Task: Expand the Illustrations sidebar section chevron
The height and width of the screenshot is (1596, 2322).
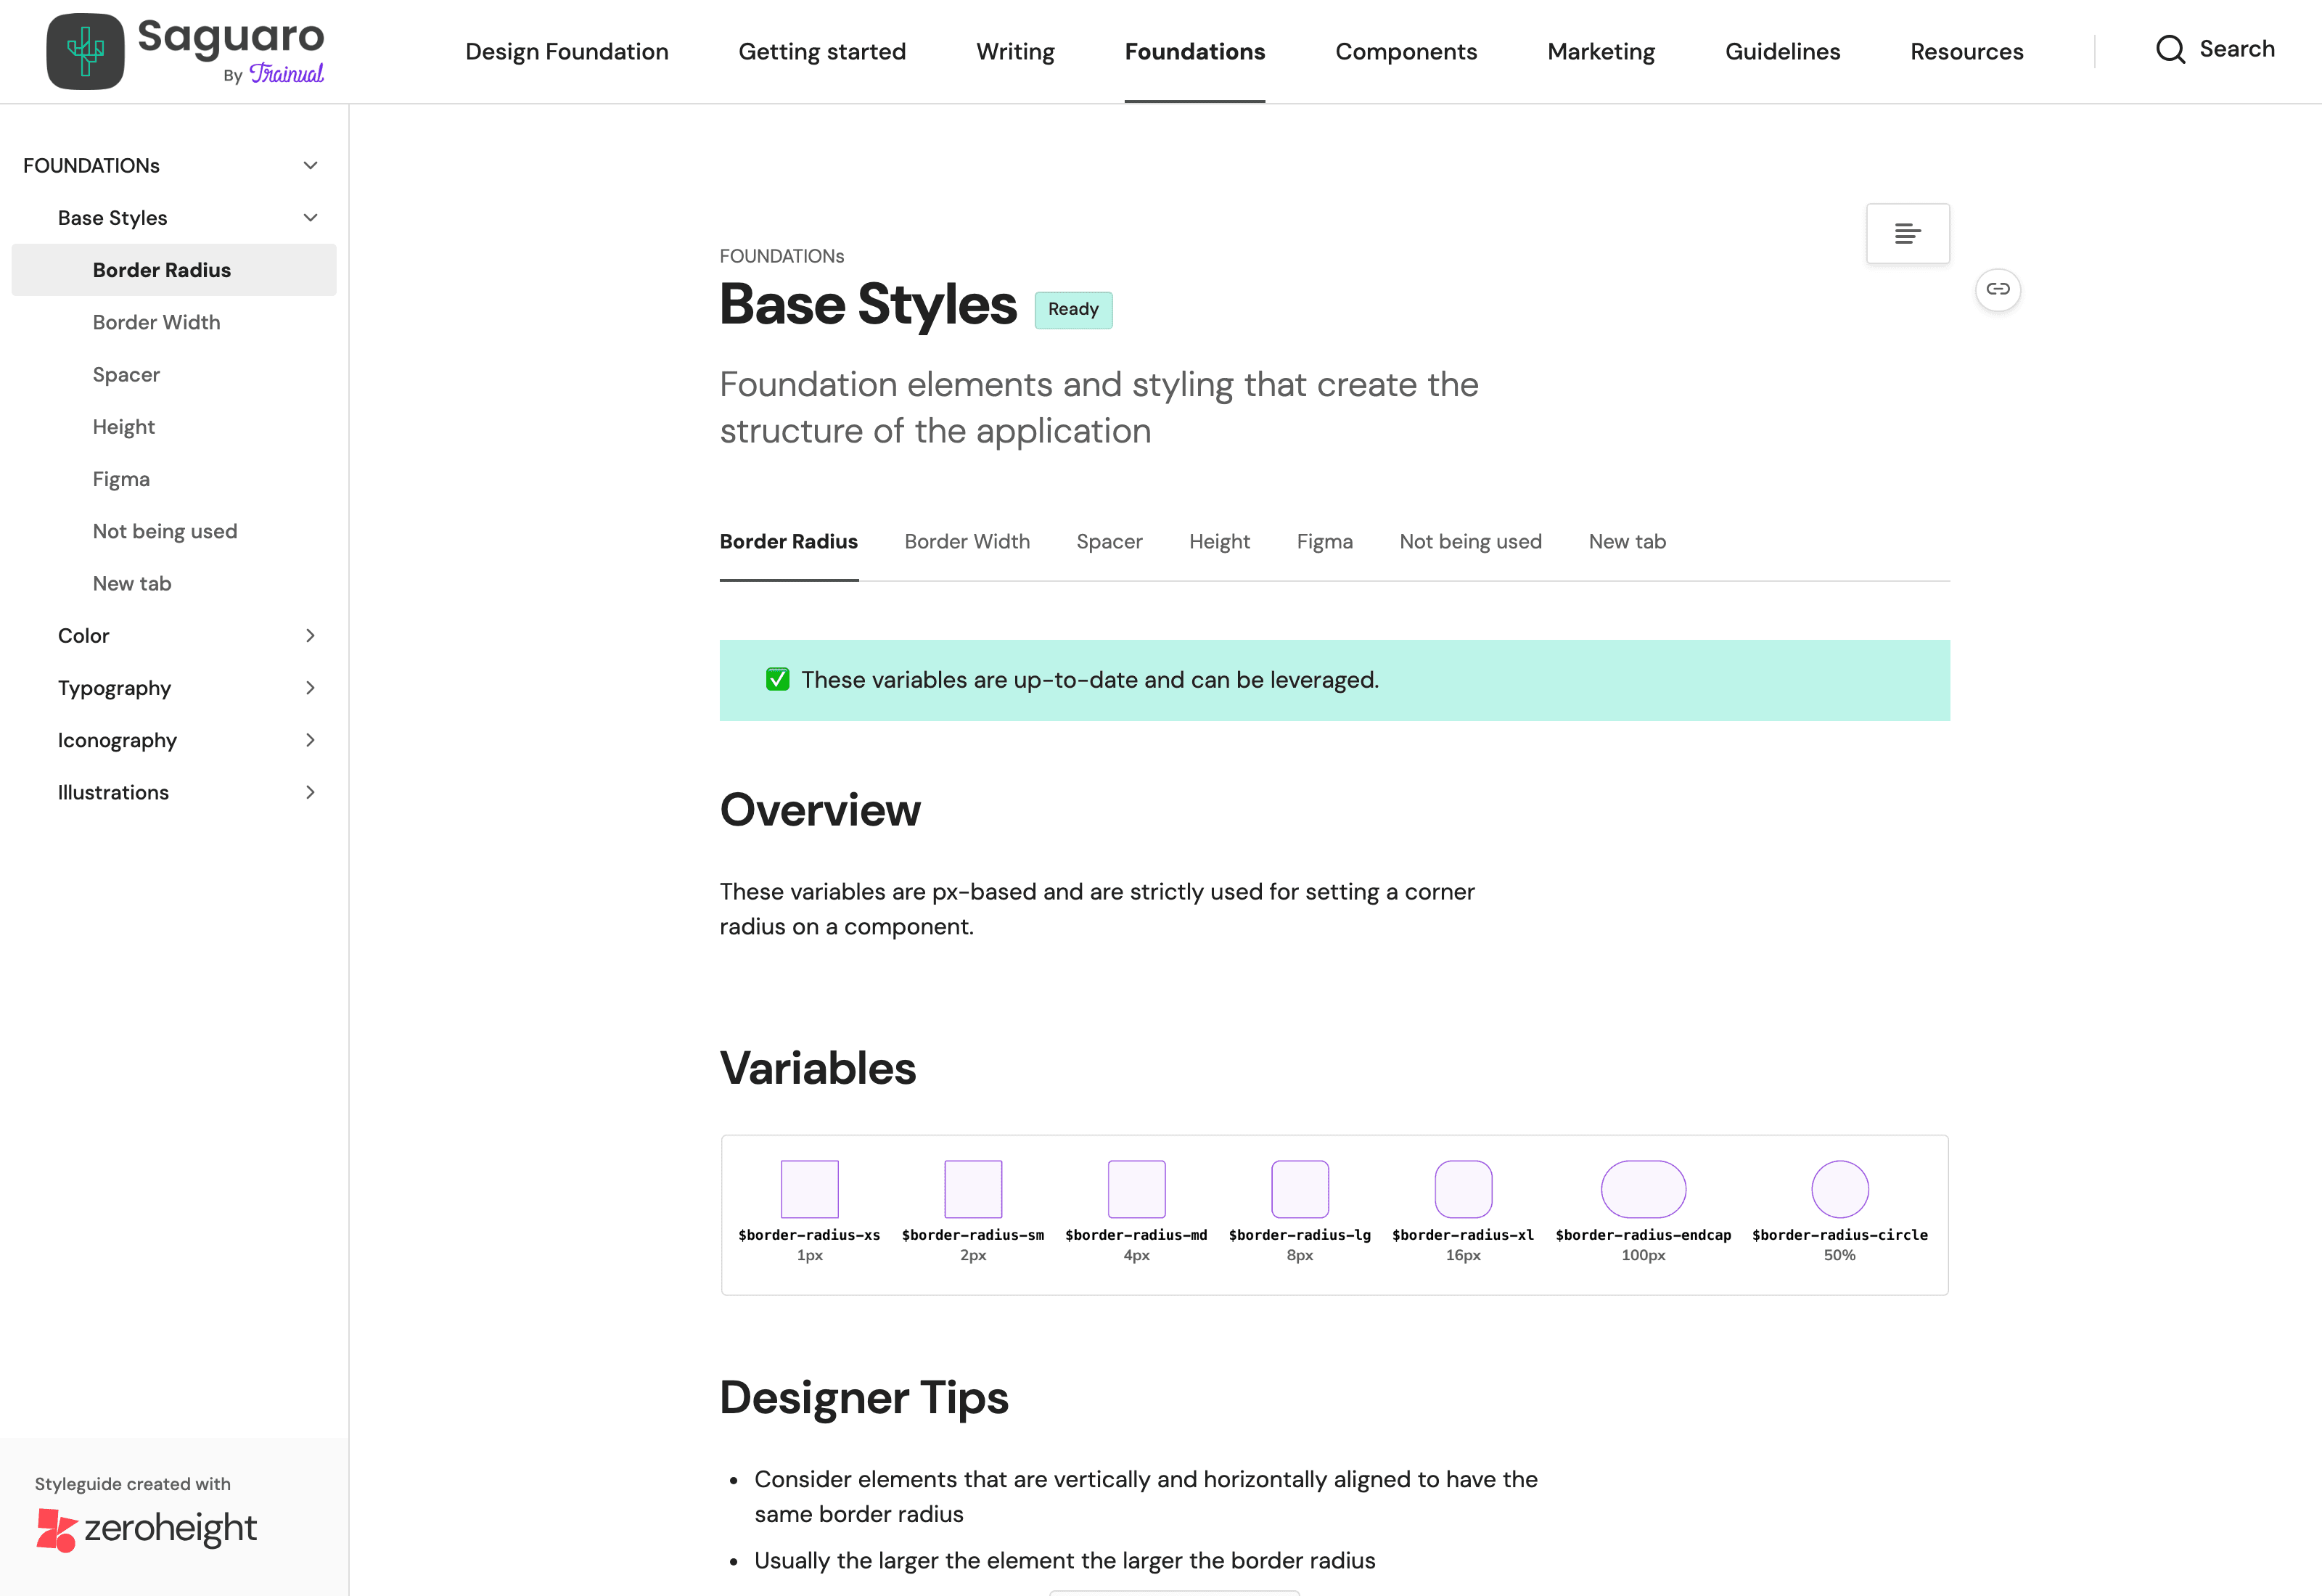Action: (x=310, y=792)
